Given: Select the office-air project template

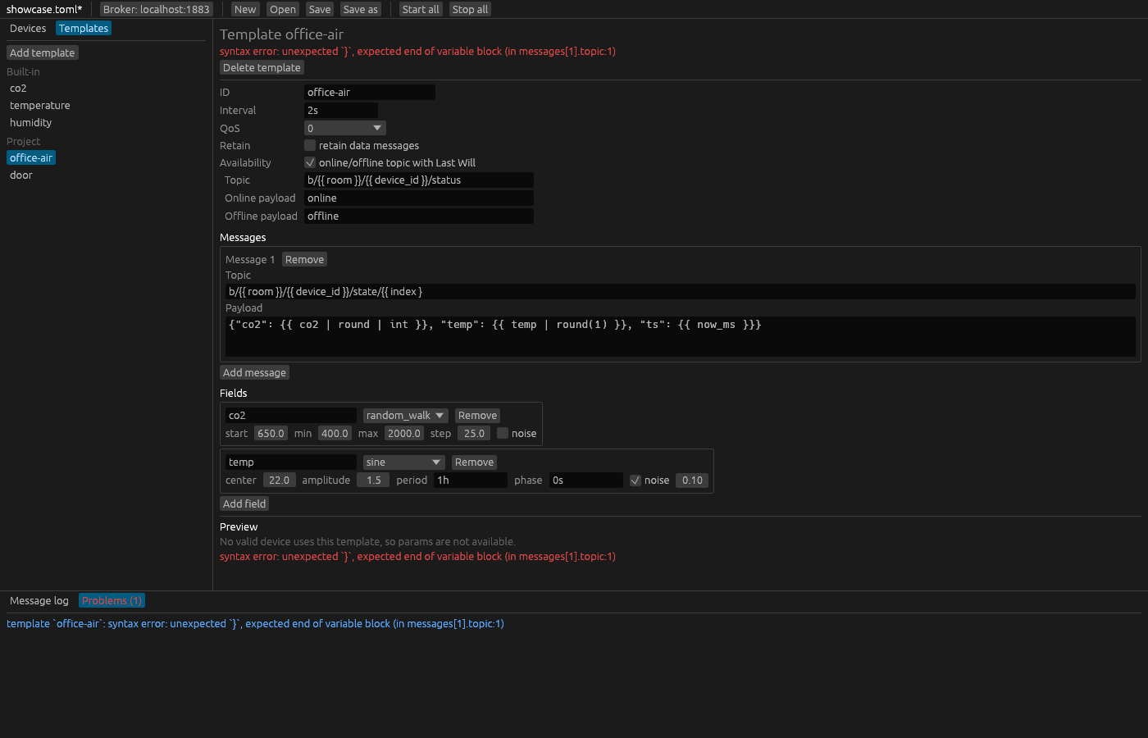Looking at the screenshot, I should [31, 157].
